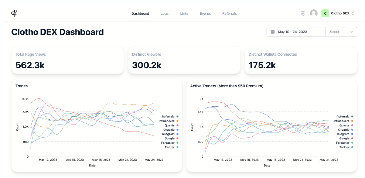The height and width of the screenshot is (178, 365).
Task: Click the Distinct Wallets Connected card
Action: coord(301,60)
